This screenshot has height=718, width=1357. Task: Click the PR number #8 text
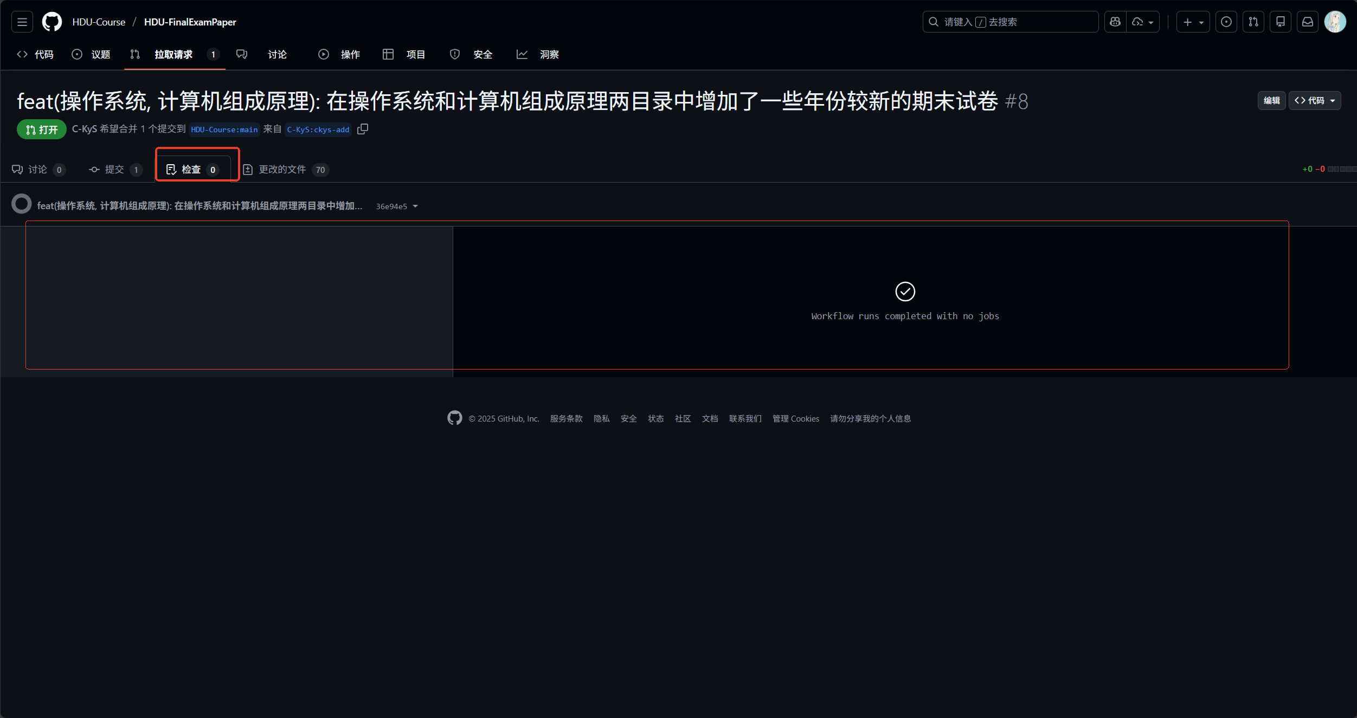(1016, 101)
